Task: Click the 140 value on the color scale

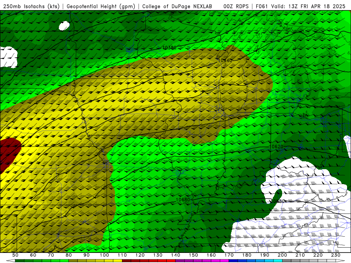Action: pos(175,255)
